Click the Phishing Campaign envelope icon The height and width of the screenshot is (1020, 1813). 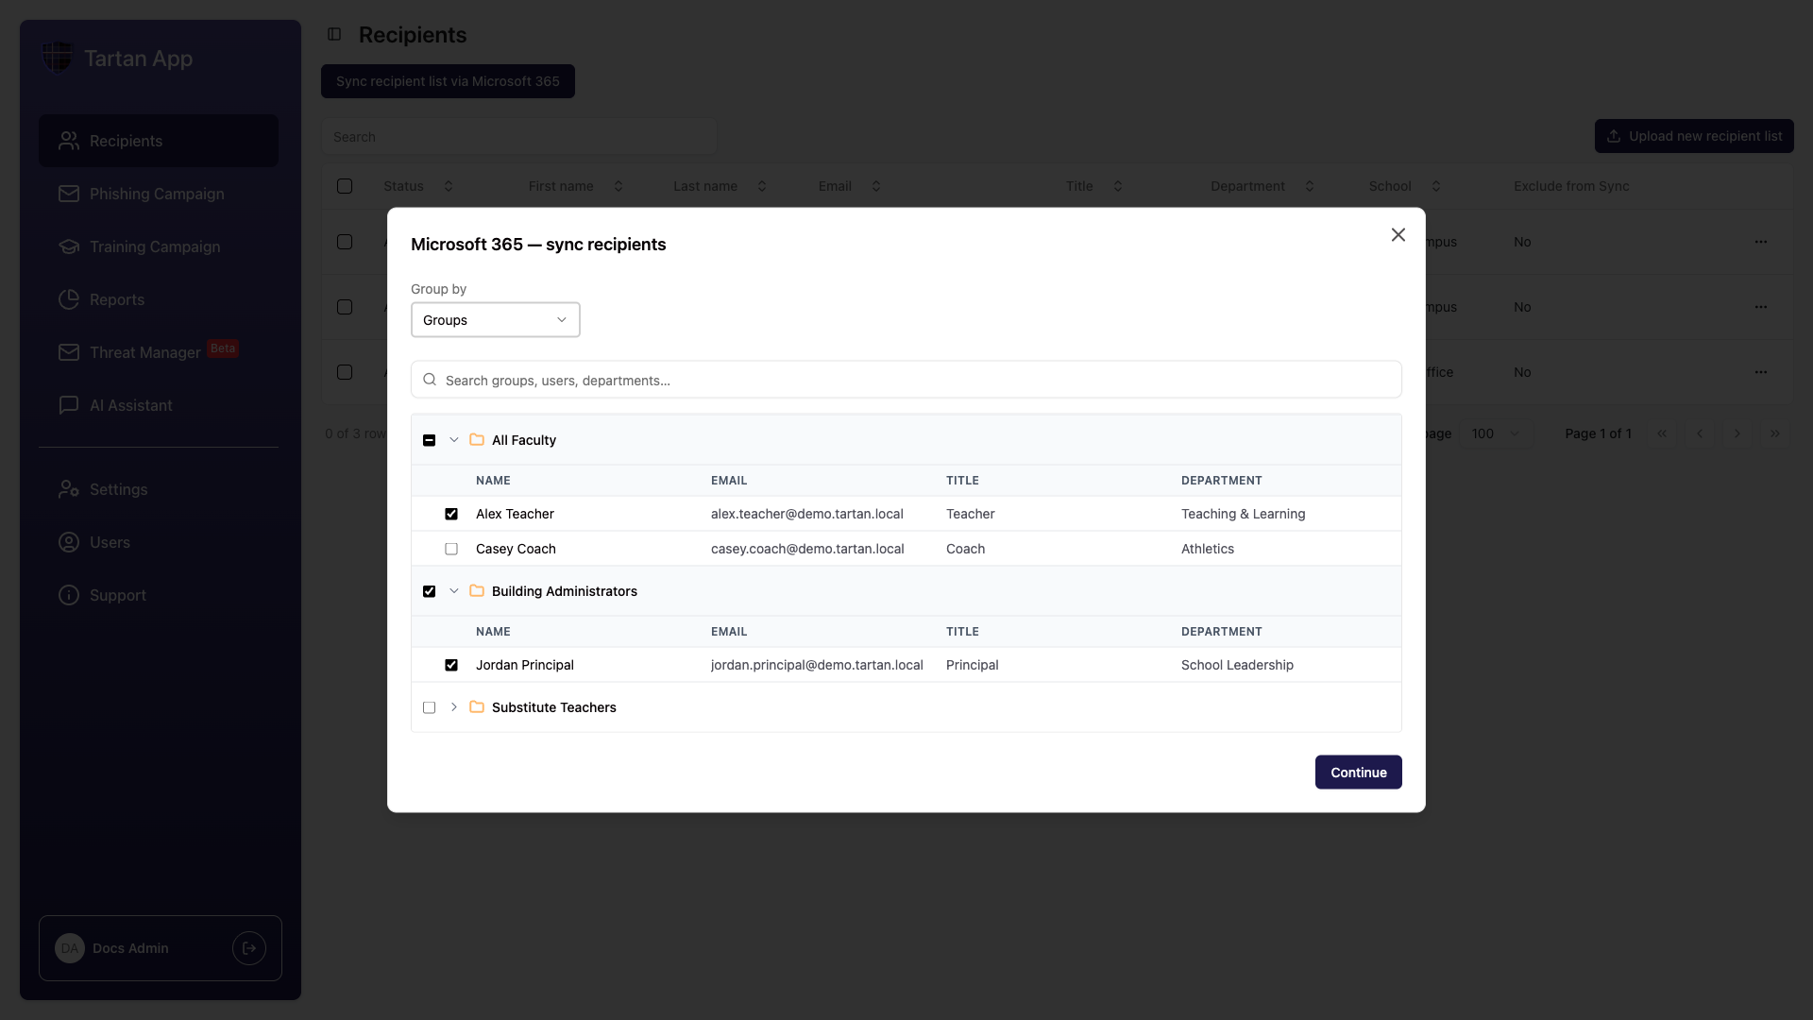click(x=69, y=194)
